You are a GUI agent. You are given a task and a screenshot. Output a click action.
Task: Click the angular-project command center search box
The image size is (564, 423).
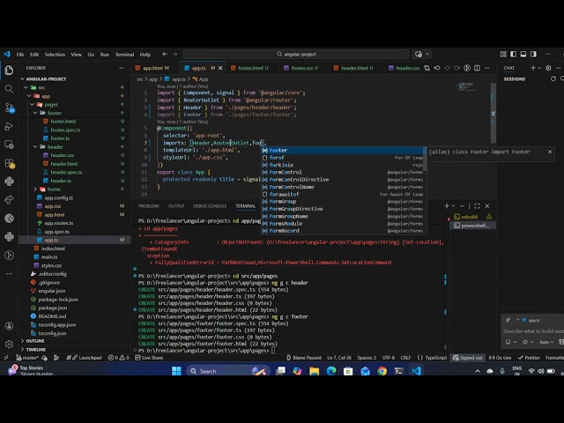(296, 55)
